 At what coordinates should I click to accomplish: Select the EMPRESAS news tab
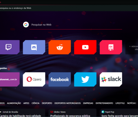(x=88, y=103)
